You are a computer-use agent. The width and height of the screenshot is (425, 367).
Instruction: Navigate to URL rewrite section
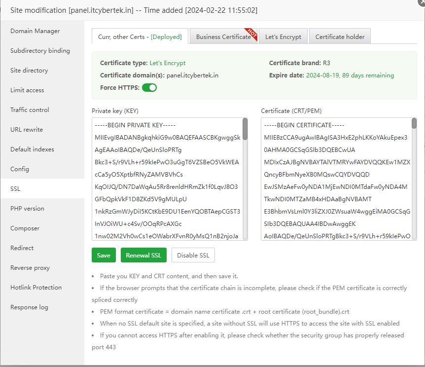[x=27, y=130]
